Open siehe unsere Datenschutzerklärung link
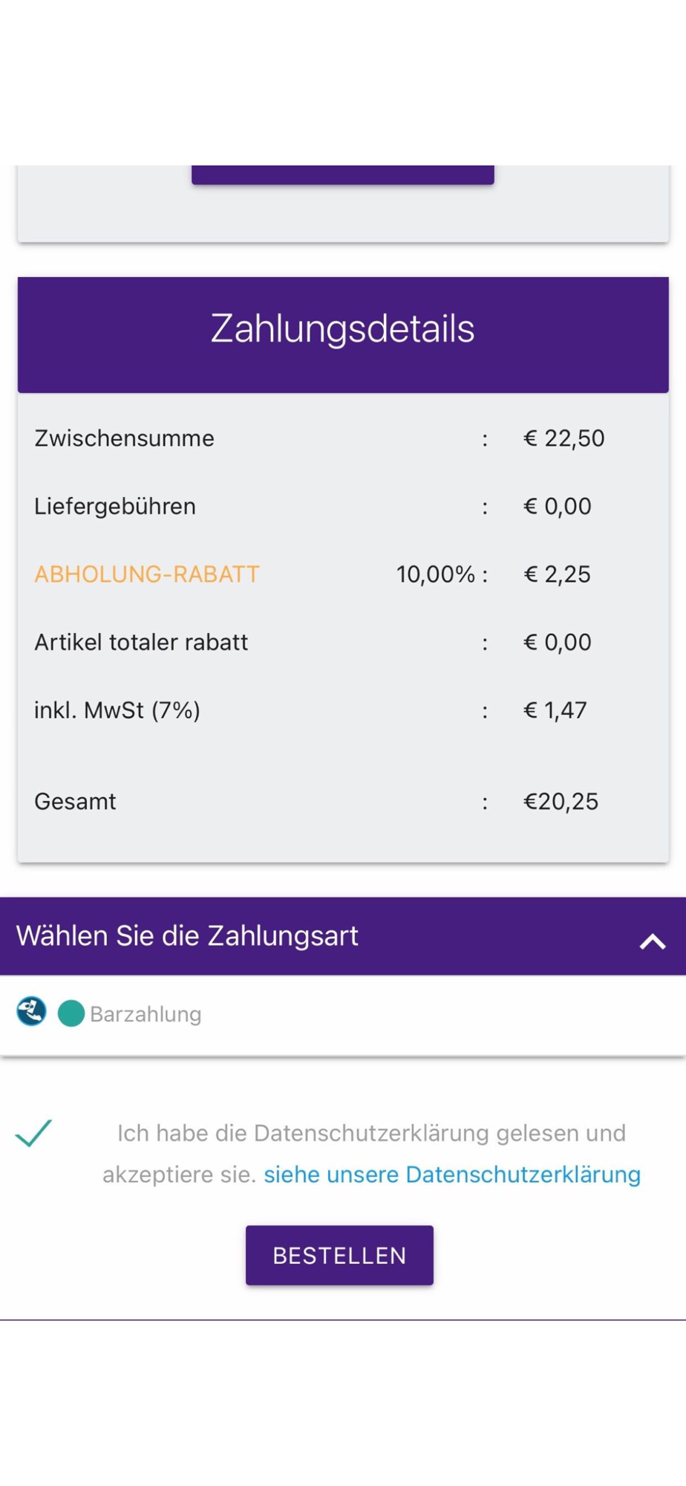686x1486 pixels. click(452, 1175)
